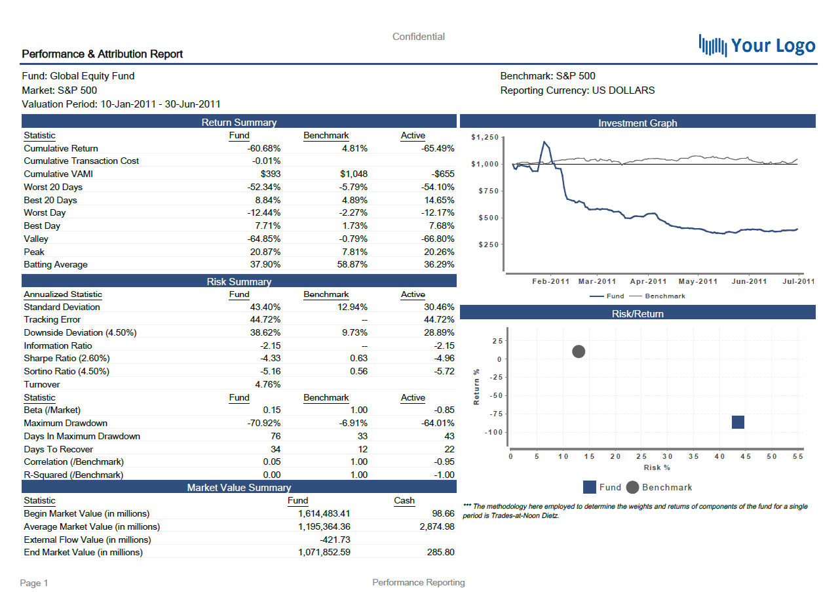Click the Cash column heading

[x=404, y=500]
